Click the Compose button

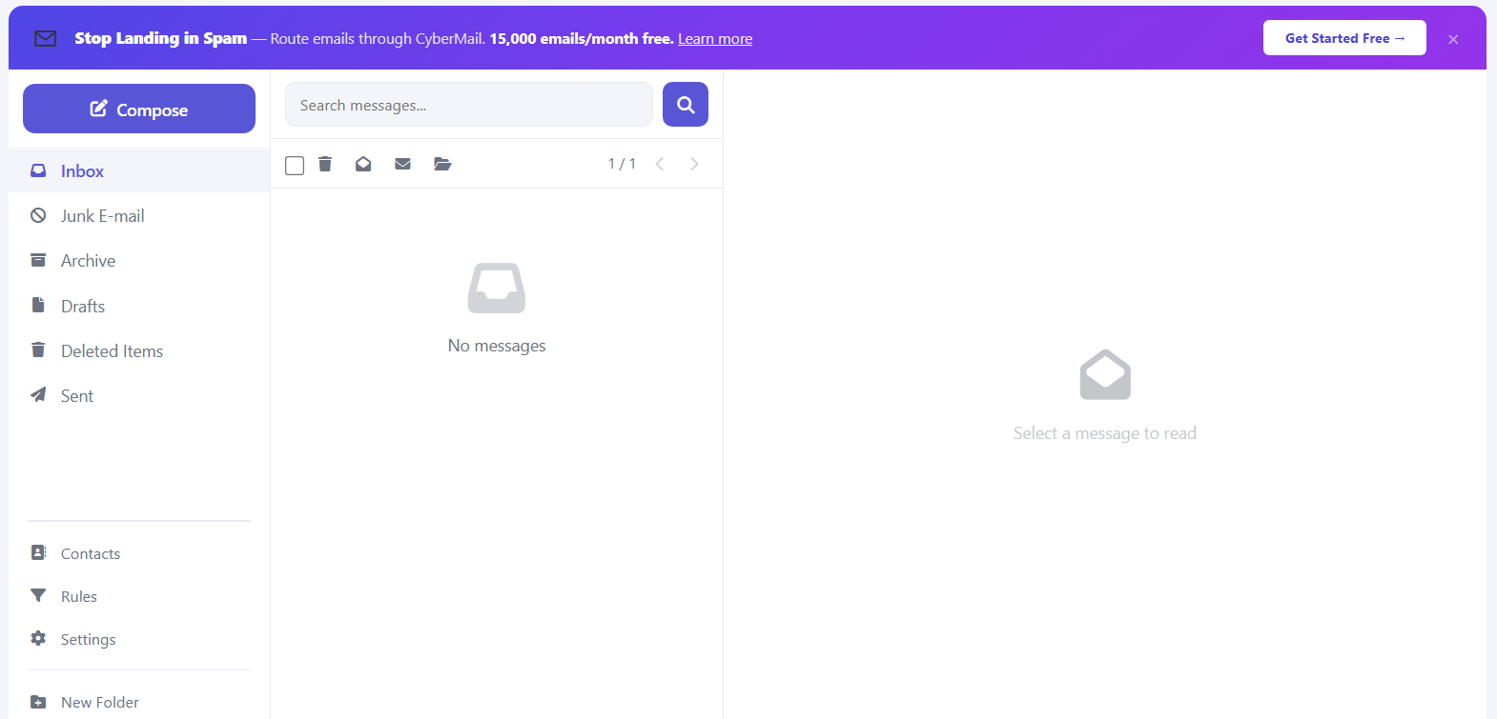point(139,109)
